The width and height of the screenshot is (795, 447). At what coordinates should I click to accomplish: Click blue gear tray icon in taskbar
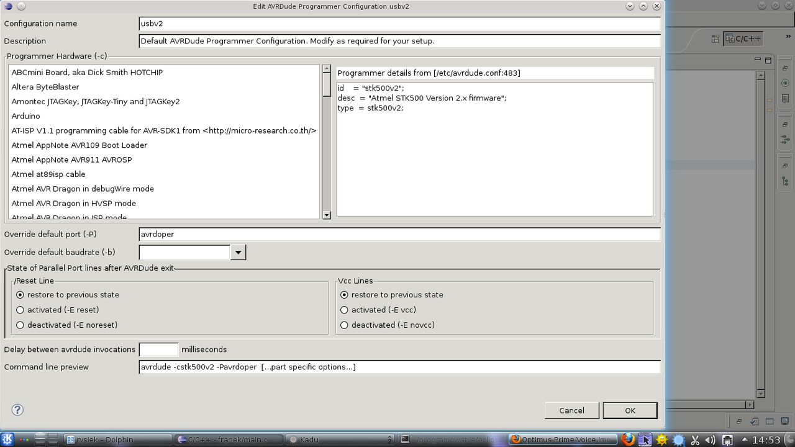coord(679,440)
